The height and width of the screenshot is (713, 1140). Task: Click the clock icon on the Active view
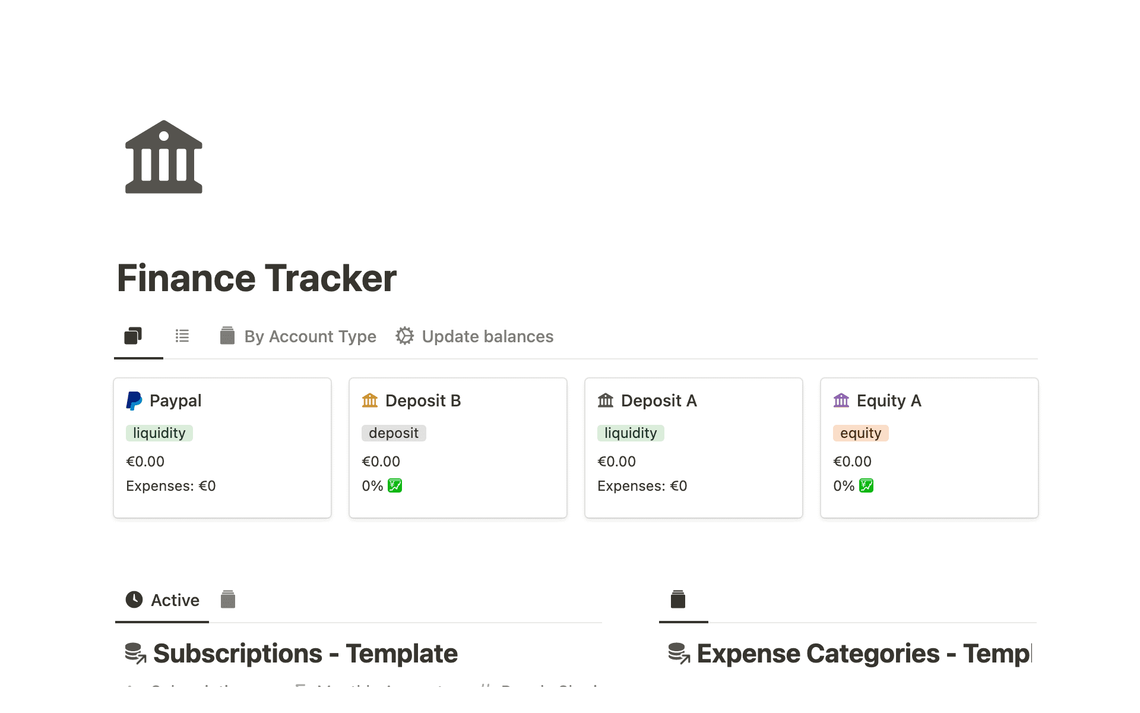(x=134, y=600)
